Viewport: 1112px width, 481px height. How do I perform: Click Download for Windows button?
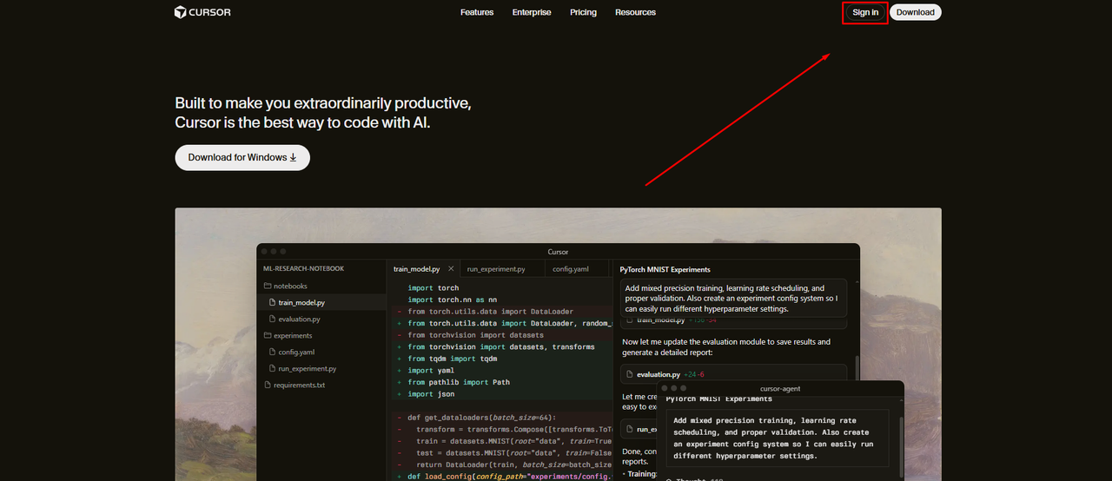pos(242,157)
